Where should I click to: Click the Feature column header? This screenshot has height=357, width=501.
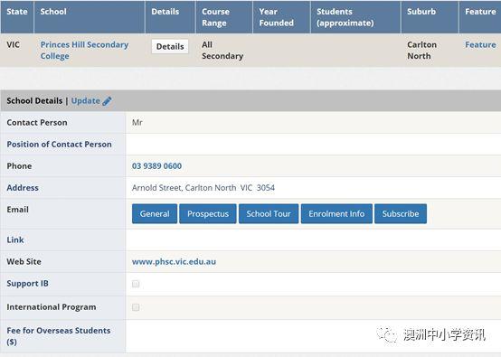tap(480, 17)
